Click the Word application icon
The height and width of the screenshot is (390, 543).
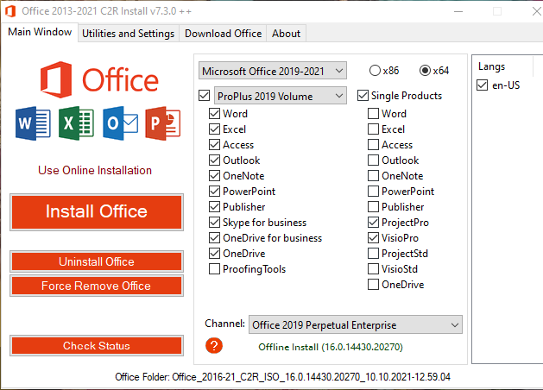(33, 123)
